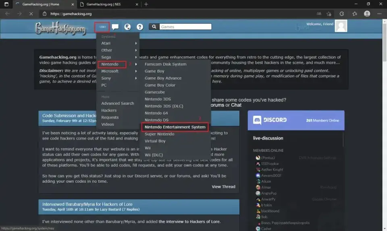Open browser profile icon
The height and width of the screenshot is (231, 387).
(x=367, y=14)
